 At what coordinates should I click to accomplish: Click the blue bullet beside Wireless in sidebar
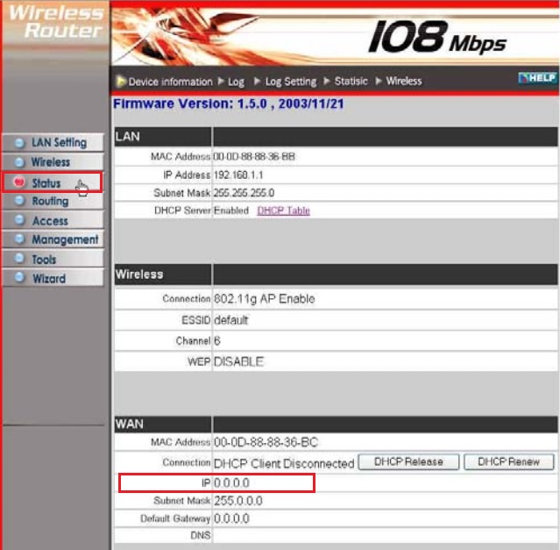(19, 162)
